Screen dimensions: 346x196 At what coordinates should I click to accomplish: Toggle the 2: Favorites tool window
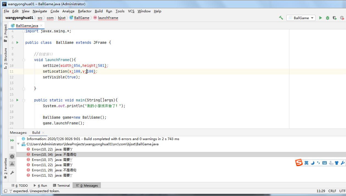pyautogui.click(x=5, y=168)
